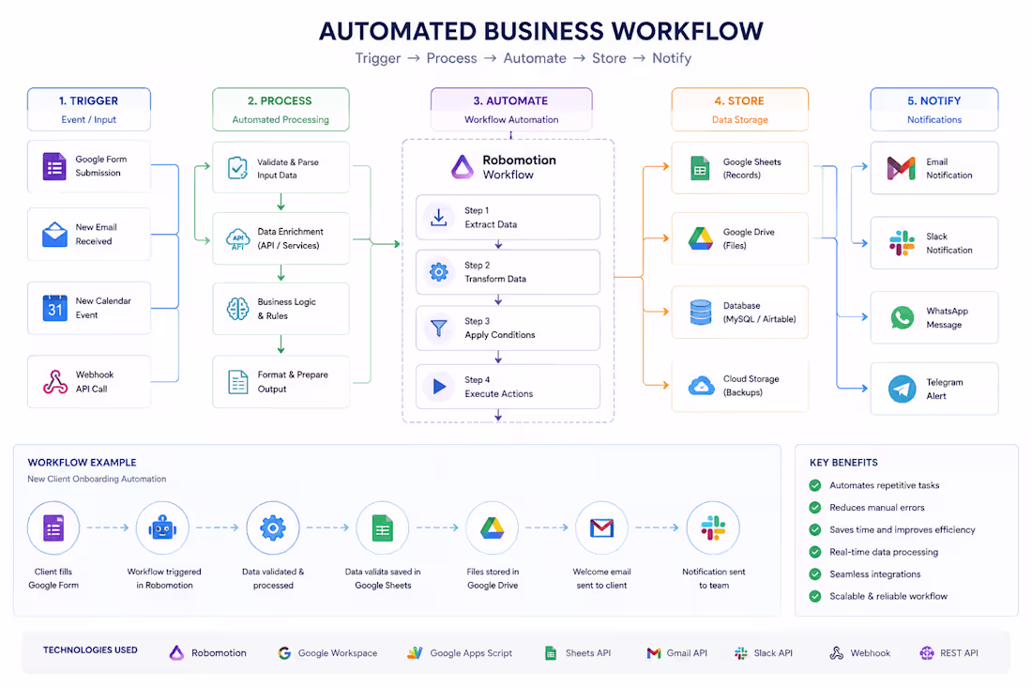Select the Step 1 Extract Data download icon
This screenshot has height=688, width=1032.
(439, 217)
